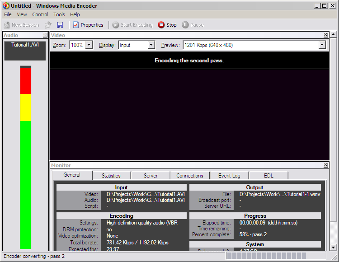Image resolution: width=339 pixels, height=262 pixels.
Task: Click the input Video path Tutorial1.AVI
Action: tap(146, 194)
